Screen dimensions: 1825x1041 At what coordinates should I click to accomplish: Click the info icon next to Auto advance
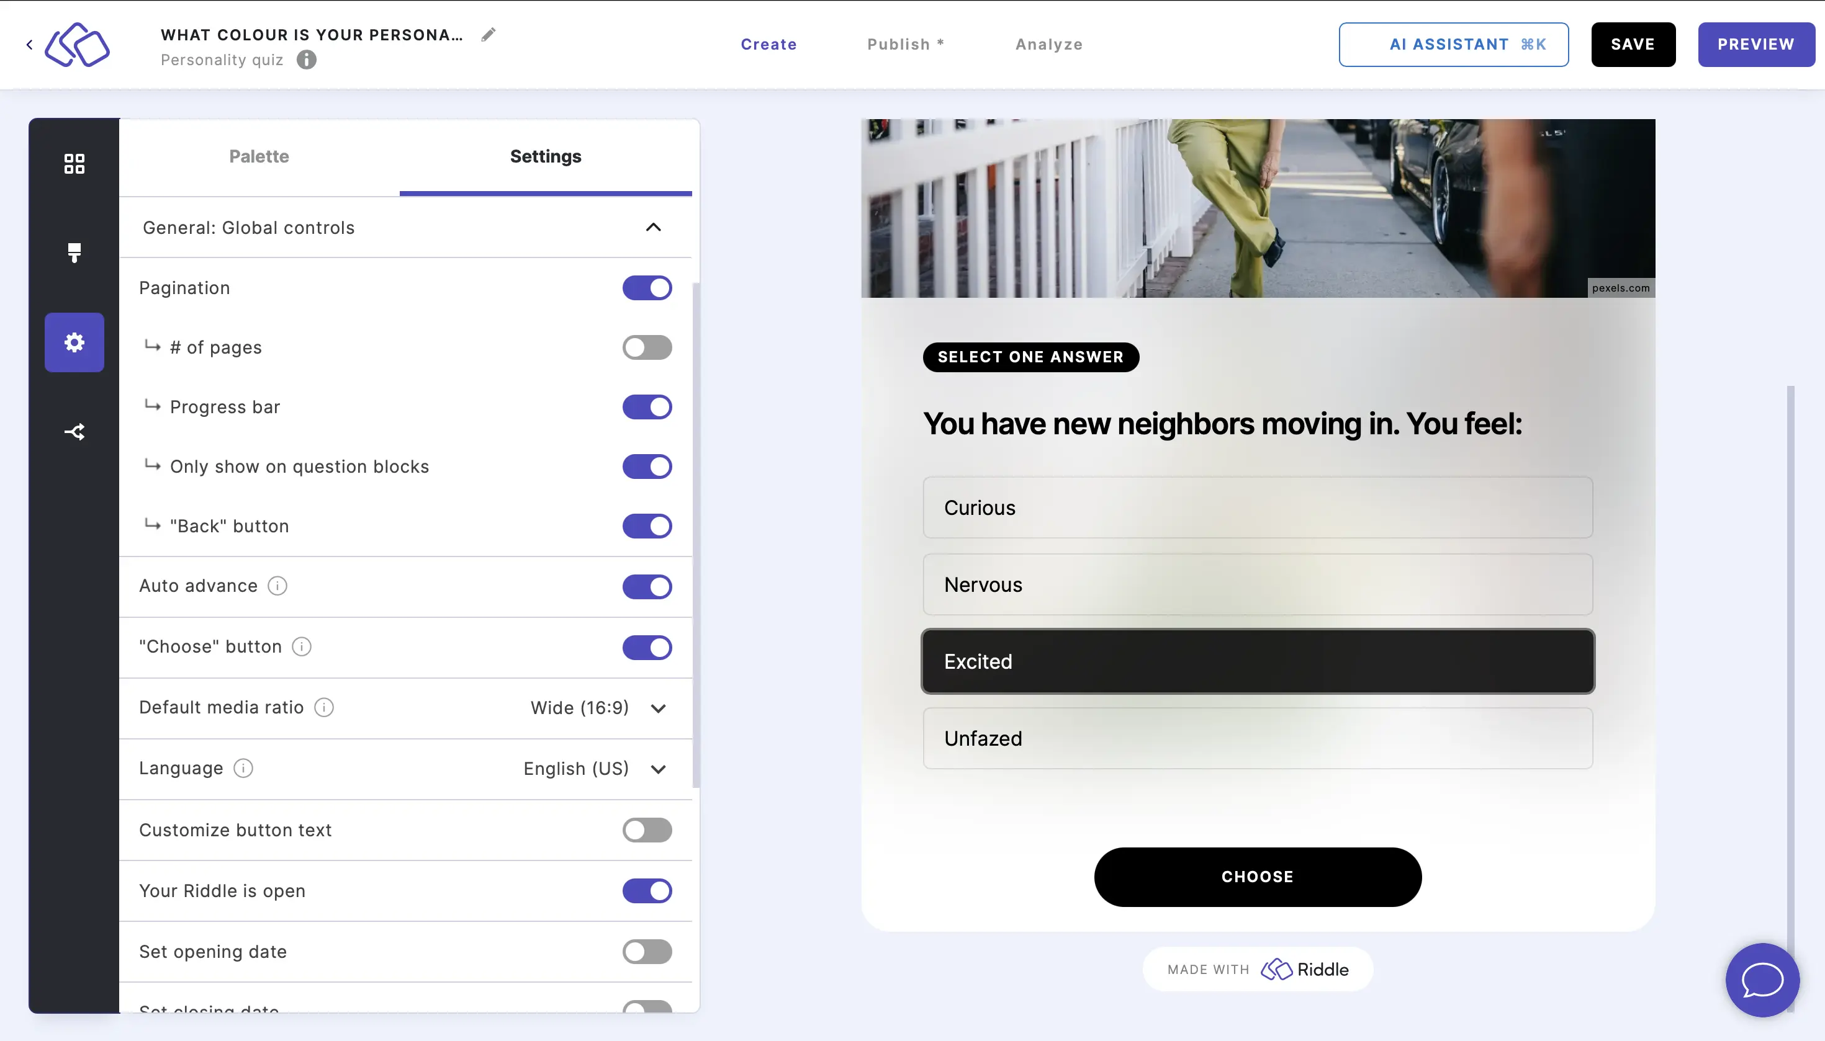point(277,586)
